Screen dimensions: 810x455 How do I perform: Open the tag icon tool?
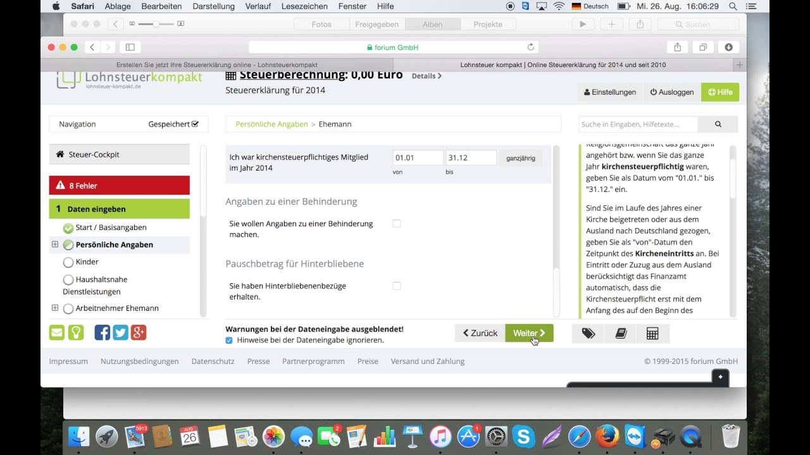pos(589,334)
